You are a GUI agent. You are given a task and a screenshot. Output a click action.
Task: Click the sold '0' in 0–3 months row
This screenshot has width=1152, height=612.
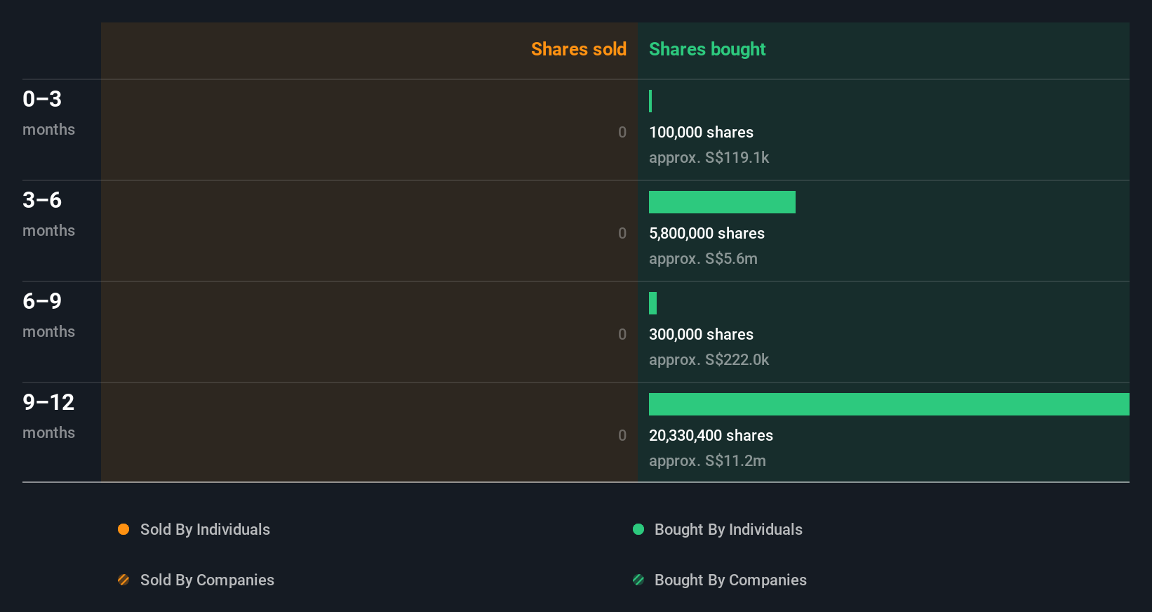(x=622, y=132)
